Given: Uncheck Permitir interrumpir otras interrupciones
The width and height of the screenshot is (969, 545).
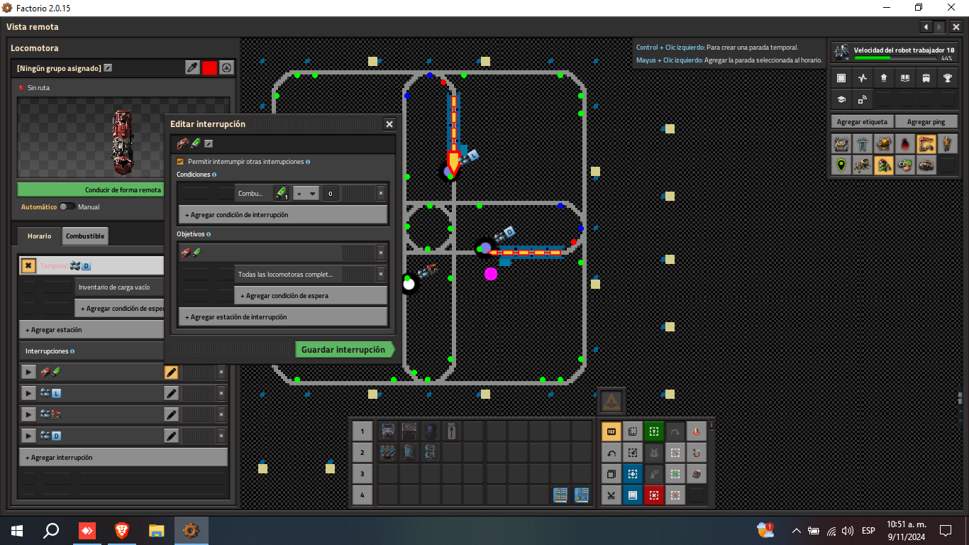Looking at the screenshot, I should tap(180, 162).
